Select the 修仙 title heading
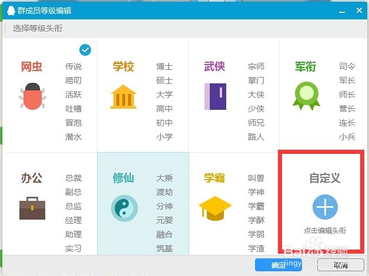The height and width of the screenshot is (276, 369). point(123,178)
